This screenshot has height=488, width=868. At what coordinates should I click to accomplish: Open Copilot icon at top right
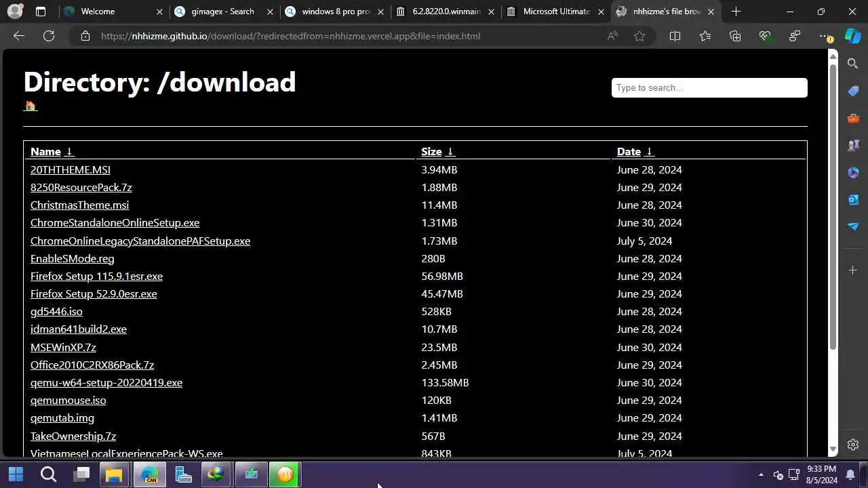[x=853, y=36]
